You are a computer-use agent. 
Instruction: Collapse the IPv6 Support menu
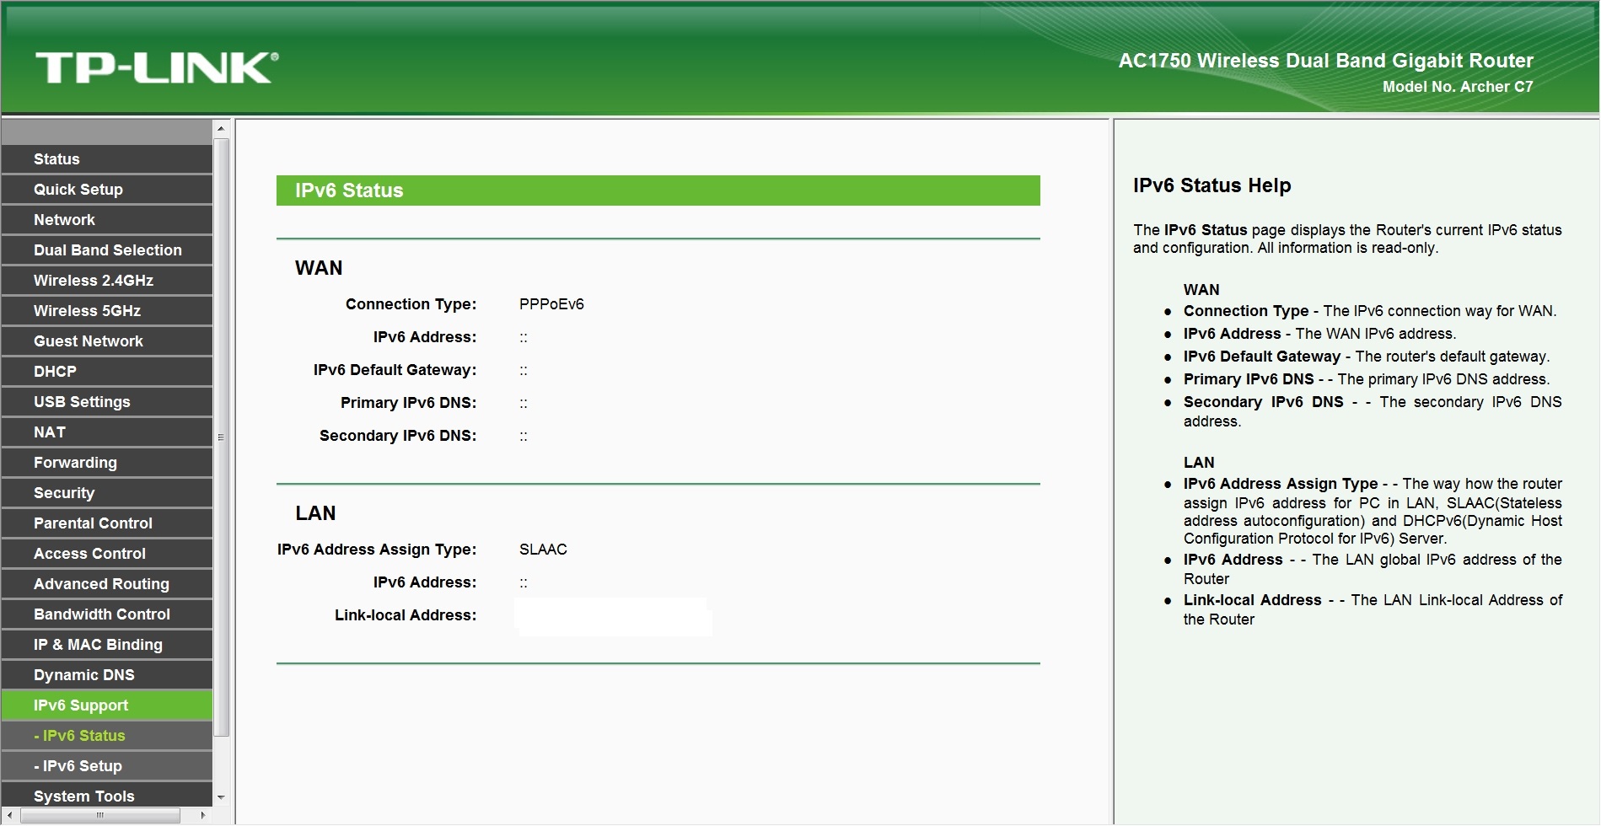107,705
